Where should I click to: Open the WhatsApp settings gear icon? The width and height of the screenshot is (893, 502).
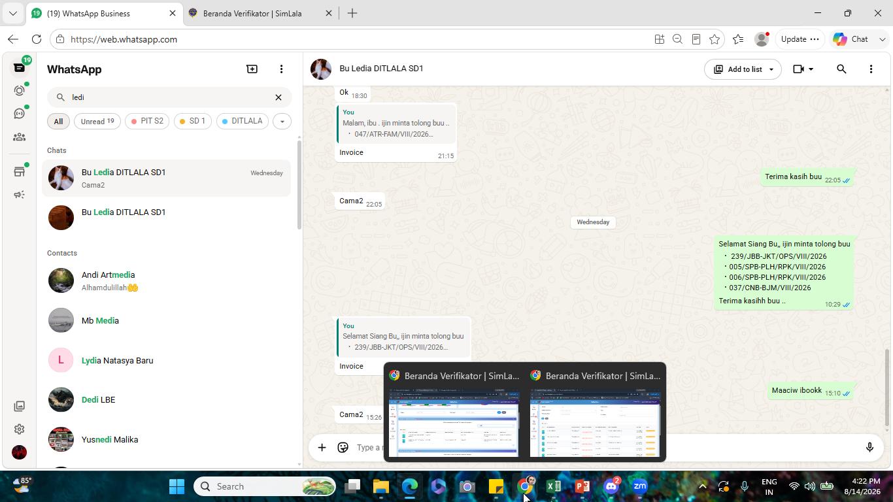tap(19, 429)
